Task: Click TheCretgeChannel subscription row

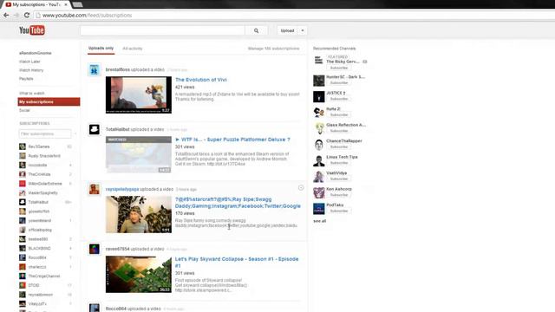Action: click(x=45, y=276)
